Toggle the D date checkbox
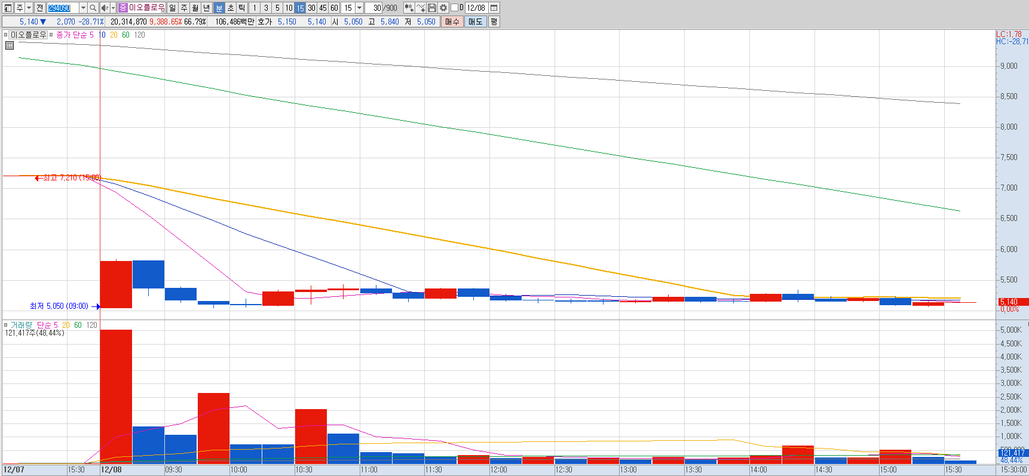Screen dimensions: 1029x476 pyautogui.click(x=454, y=8)
